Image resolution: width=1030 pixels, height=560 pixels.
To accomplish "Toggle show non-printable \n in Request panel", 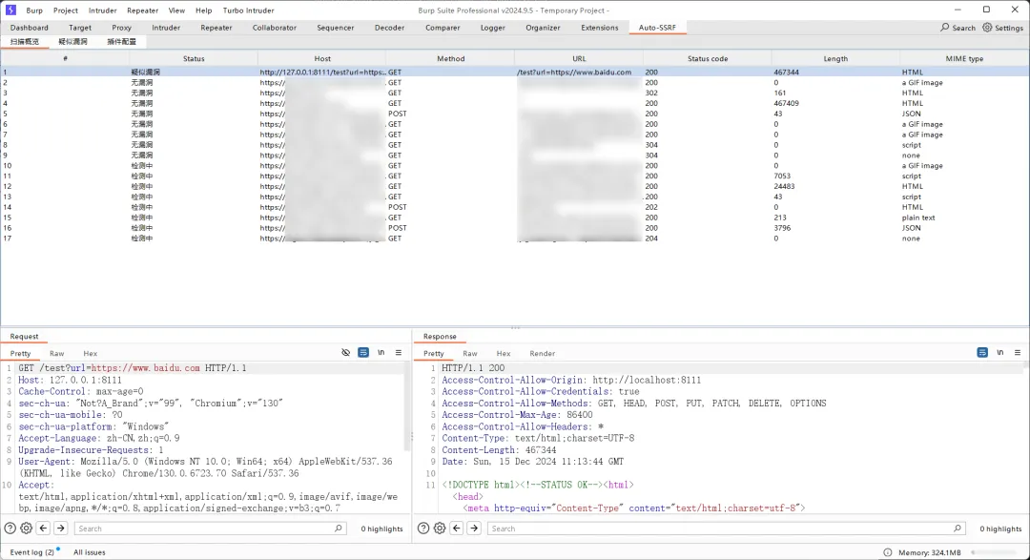I will click(381, 353).
